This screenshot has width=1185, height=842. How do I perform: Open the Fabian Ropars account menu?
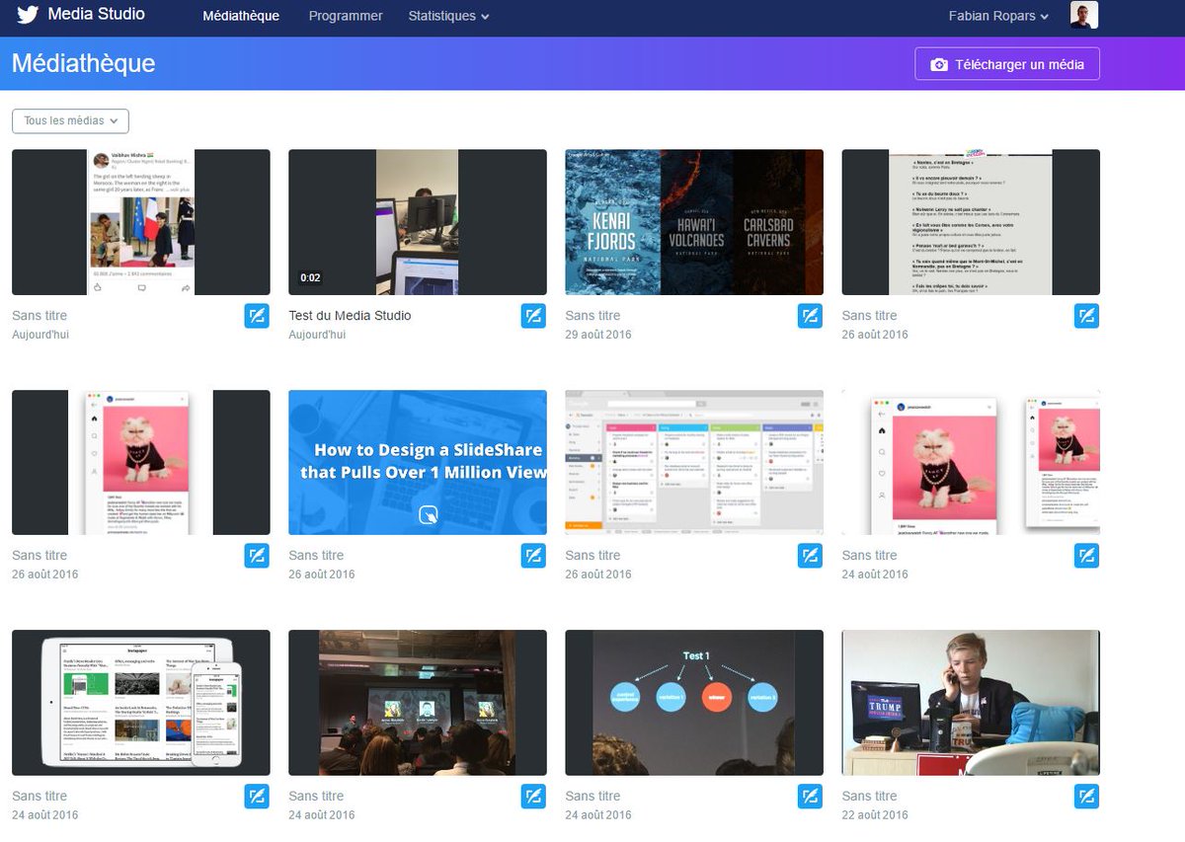point(998,16)
